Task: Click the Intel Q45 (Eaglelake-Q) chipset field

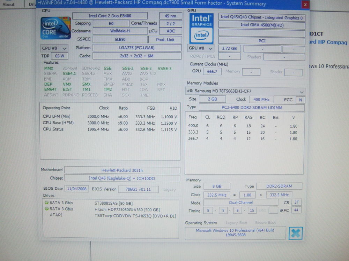Action: click(122, 179)
